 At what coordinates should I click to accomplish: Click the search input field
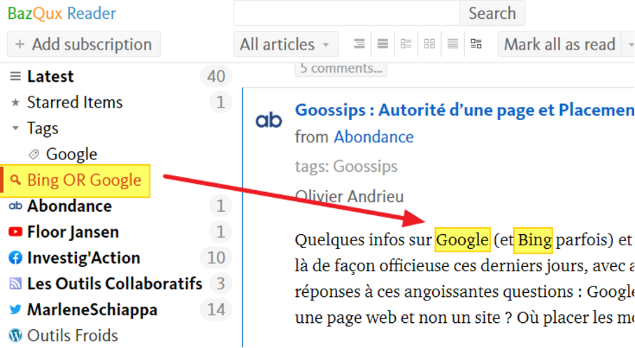346,13
